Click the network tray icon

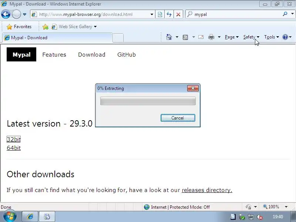point(251,217)
